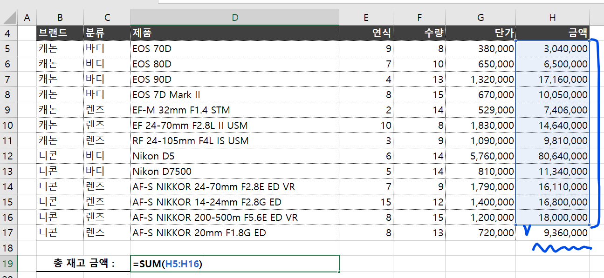Select amount cell 16,800,000
The width and height of the screenshot is (604, 278).
pos(552,202)
